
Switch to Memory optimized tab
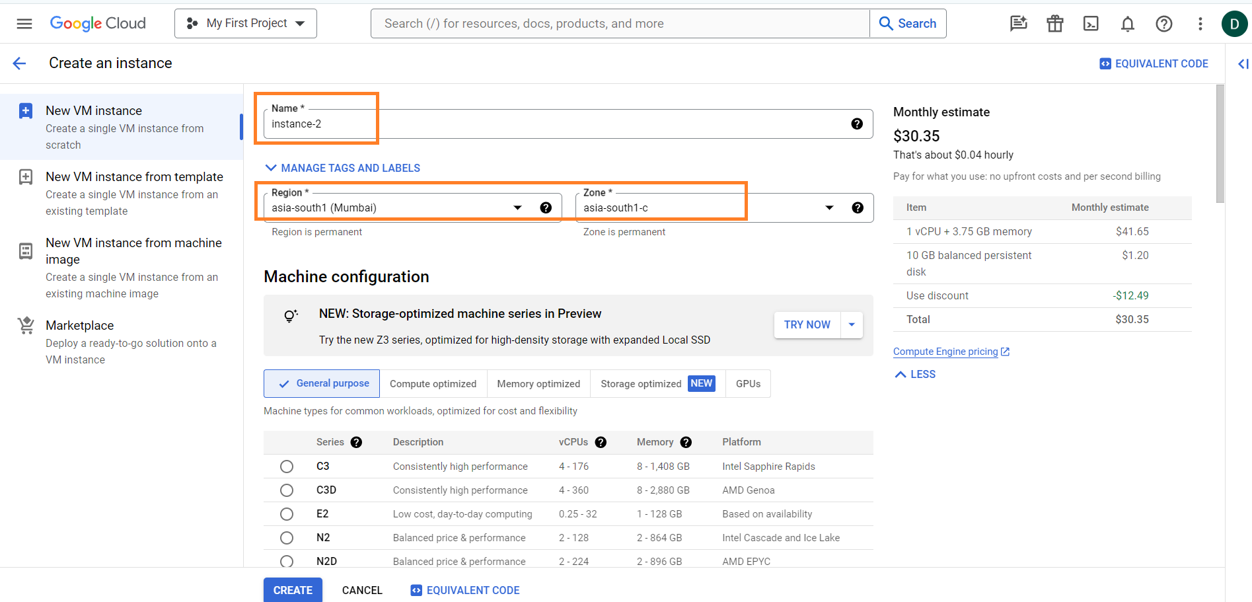(538, 384)
